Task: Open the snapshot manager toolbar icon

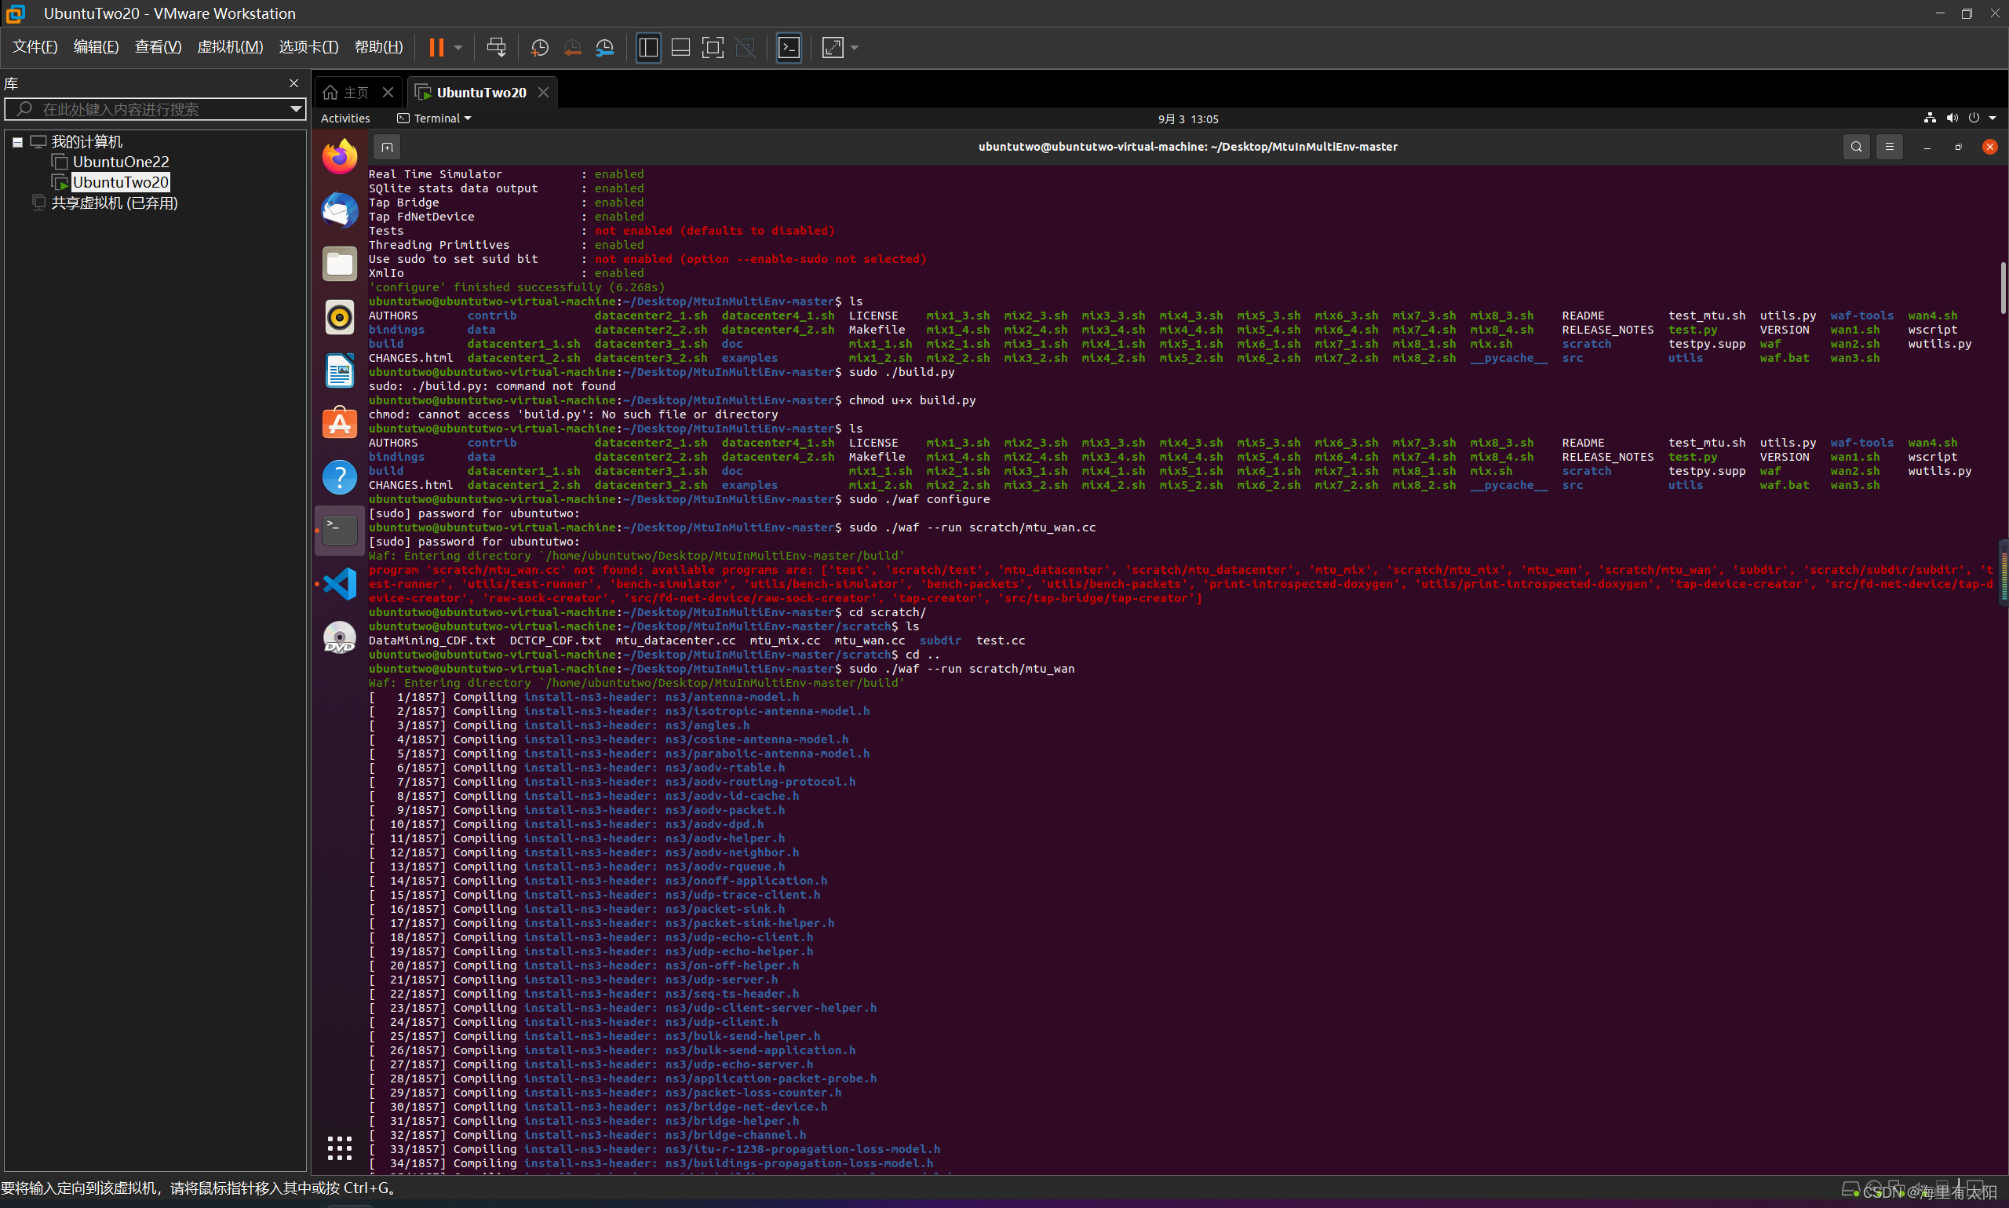Action: (x=604, y=47)
